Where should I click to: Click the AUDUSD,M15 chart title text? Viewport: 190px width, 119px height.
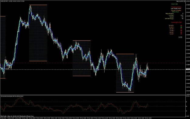(x=4, y=1)
